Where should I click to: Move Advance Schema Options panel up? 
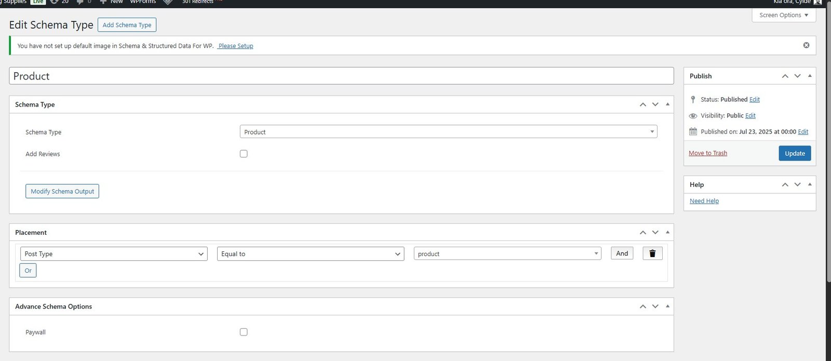click(642, 306)
